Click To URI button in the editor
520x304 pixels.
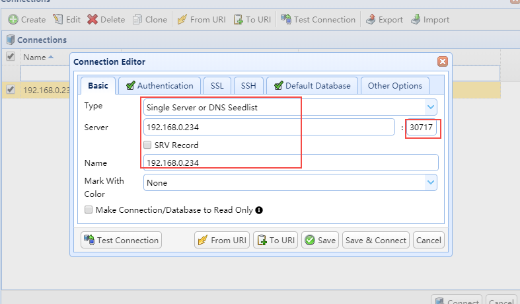(276, 240)
